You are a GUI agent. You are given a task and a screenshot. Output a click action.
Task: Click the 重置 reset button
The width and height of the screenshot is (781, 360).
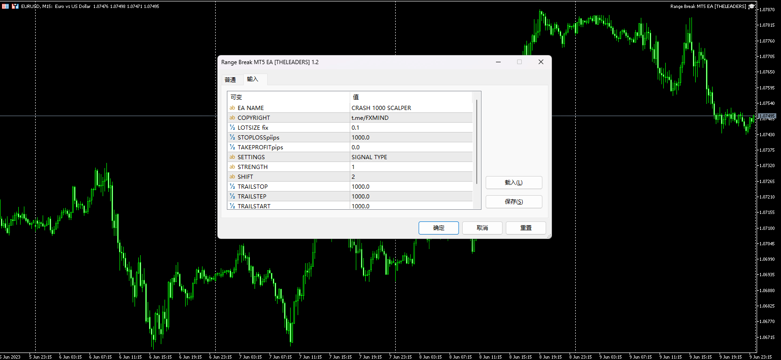pos(526,228)
